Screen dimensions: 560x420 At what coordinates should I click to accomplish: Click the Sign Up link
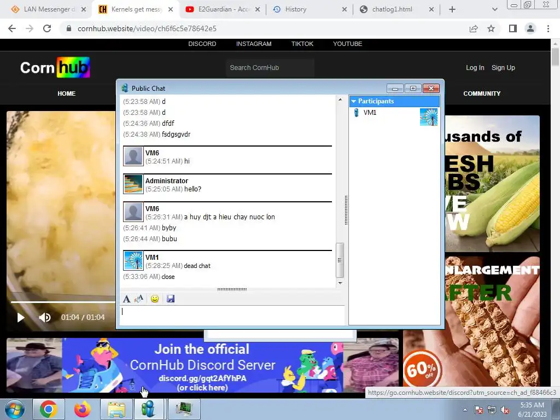(503, 67)
